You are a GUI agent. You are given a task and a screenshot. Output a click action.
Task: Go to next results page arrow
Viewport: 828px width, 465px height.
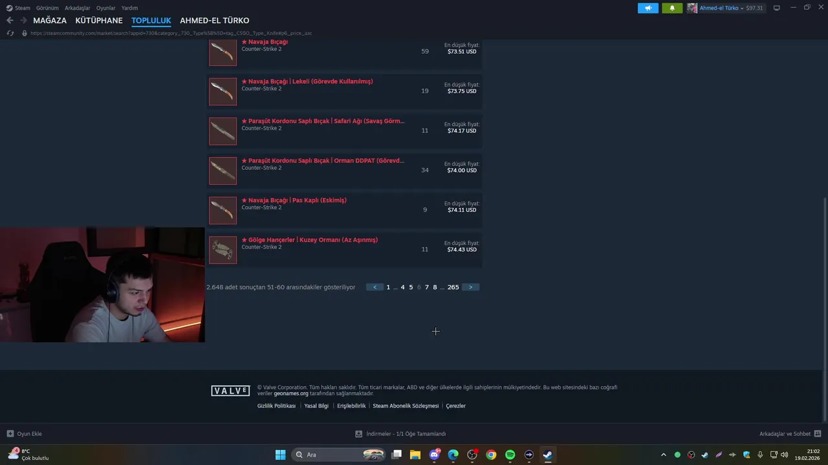click(x=470, y=287)
